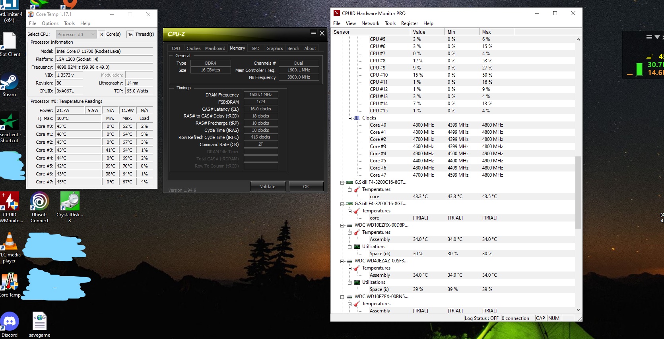Click the CPUID Hardware Monitor title bar icon
Image resolution: width=664 pixels, height=339 pixels.
pyautogui.click(x=337, y=13)
